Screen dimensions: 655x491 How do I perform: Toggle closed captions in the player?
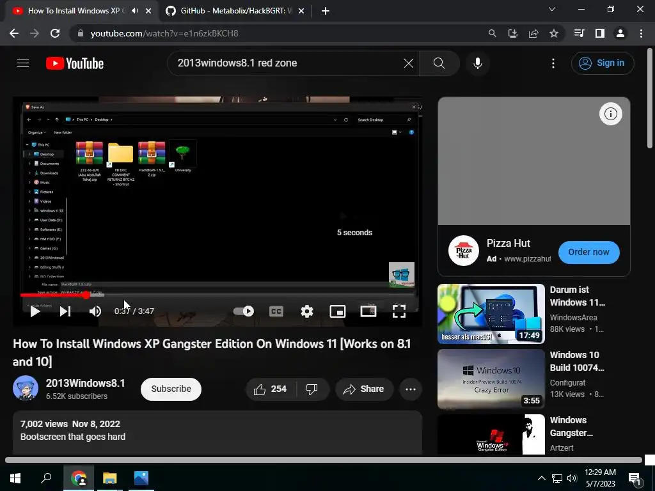coord(276,311)
